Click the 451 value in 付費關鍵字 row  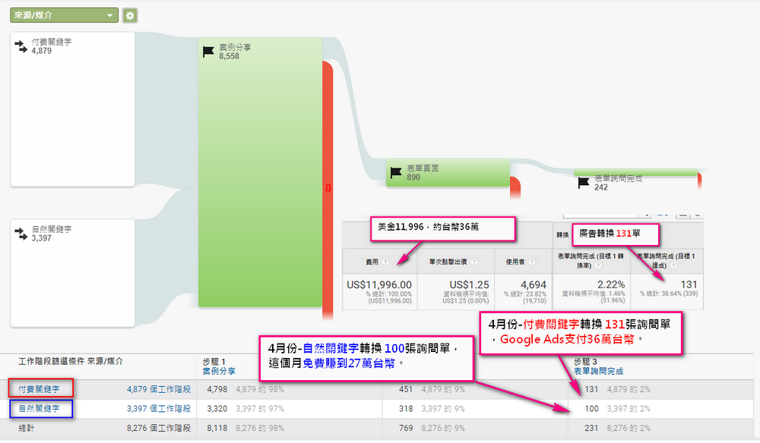(406, 389)
